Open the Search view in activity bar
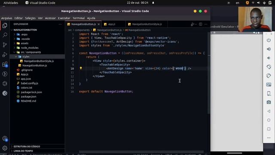This screenshot has height=155, width=275. point(5,35)
